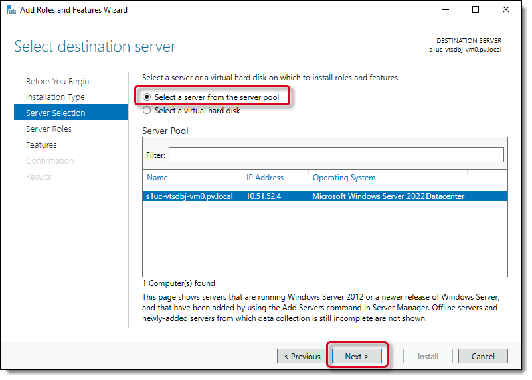Maximize the wizard window
532x380 pixels.
[x=476, y=10]
